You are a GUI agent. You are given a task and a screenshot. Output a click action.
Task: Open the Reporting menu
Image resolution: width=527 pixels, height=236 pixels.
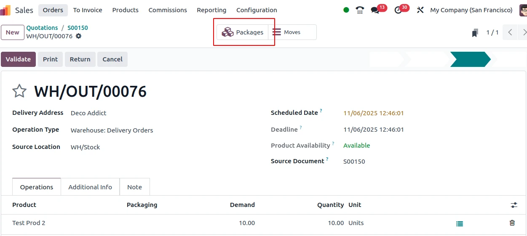coord(211,10)
